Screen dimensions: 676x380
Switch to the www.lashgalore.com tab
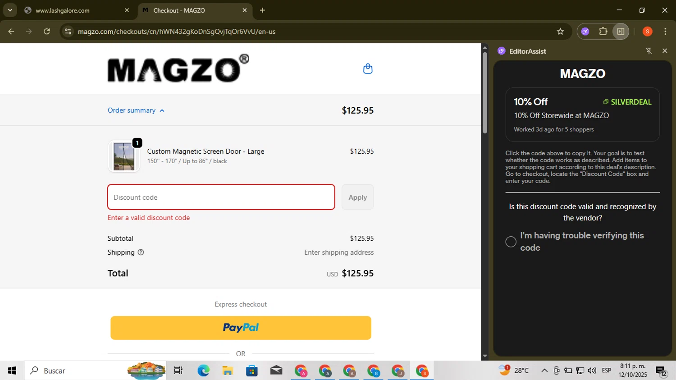77,10
